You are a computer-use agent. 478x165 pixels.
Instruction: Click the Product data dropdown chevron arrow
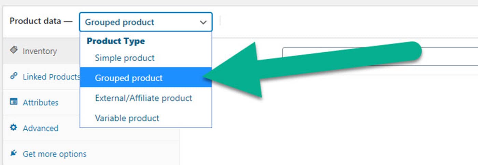(203, 22)
